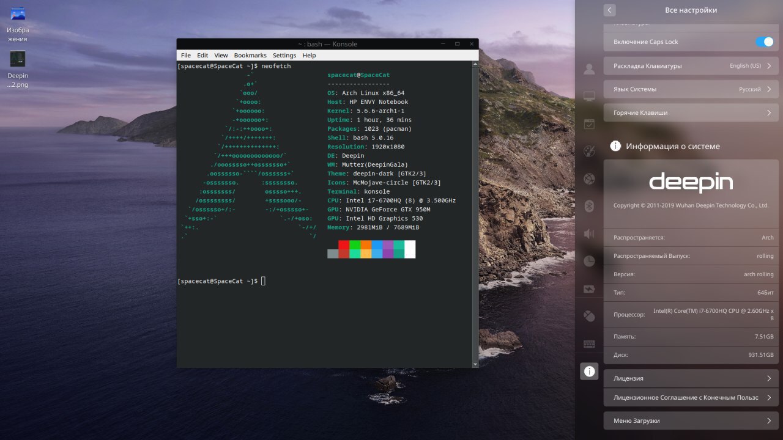
Task: Click the Процессор value text
Action: tap(713, 314)
